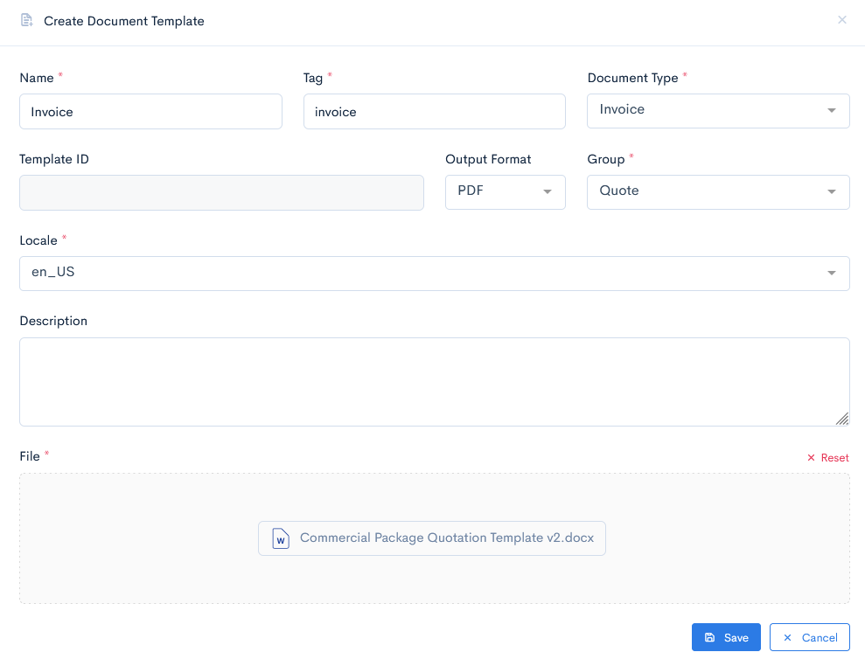This screenshot has height=666, width=865.
Task: Click the save disk icon on the Save button
Action: point(710,637)
